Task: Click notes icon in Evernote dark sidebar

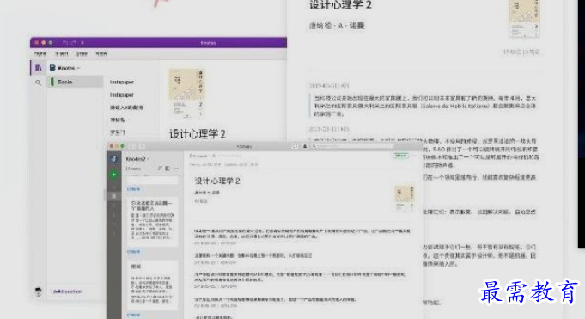Action: [113, 196]
